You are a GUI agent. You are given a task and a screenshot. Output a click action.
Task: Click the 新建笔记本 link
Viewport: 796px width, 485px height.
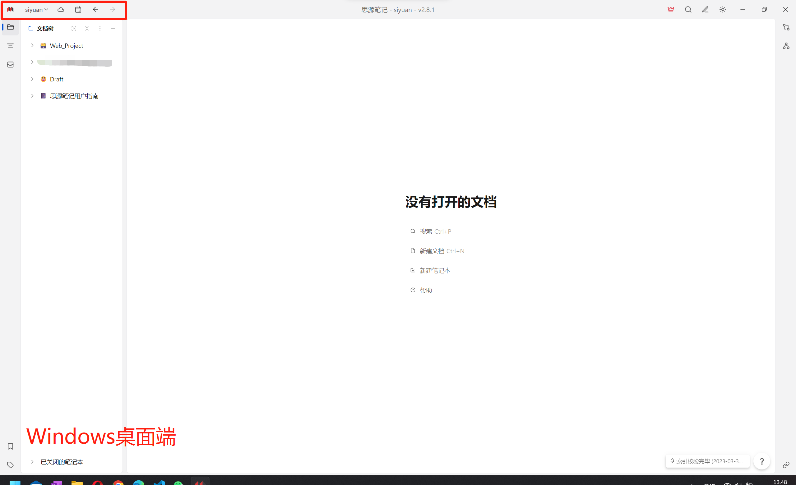click(434, 271)
